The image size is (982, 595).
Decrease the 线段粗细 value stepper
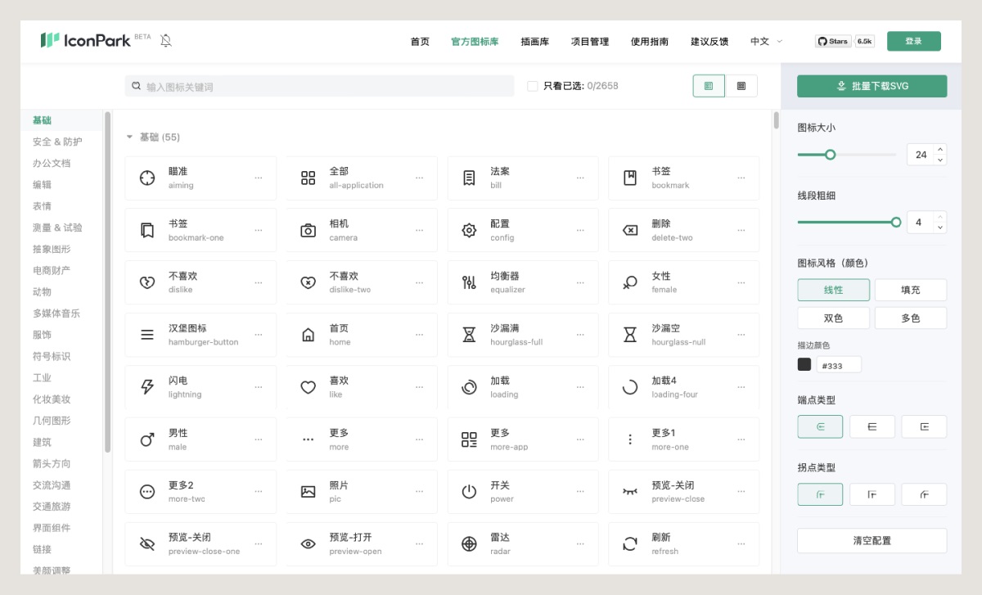pos(940,228)
